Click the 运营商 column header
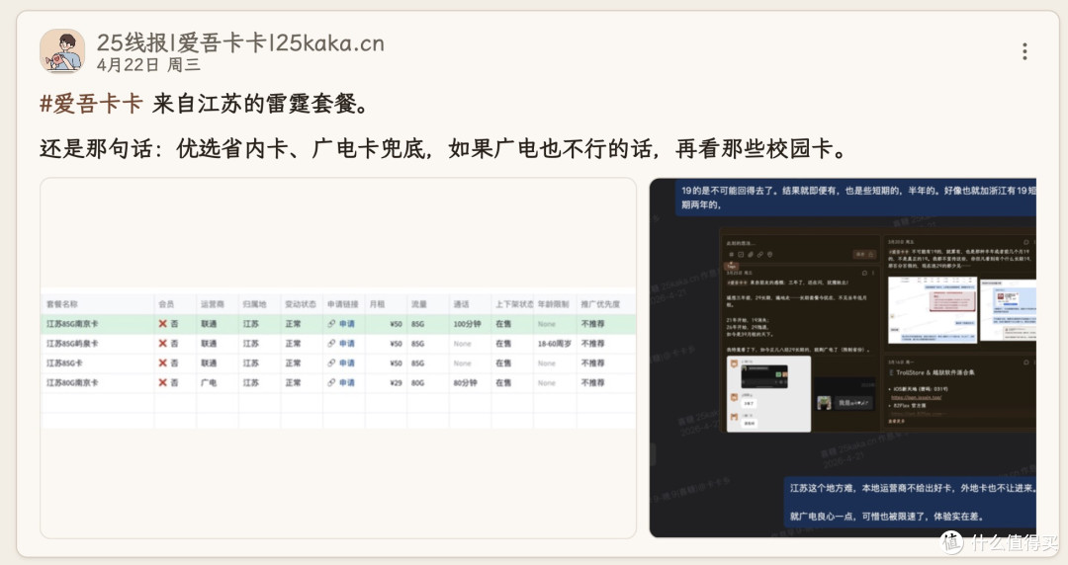1068x565 pixels. click(213, 303)
